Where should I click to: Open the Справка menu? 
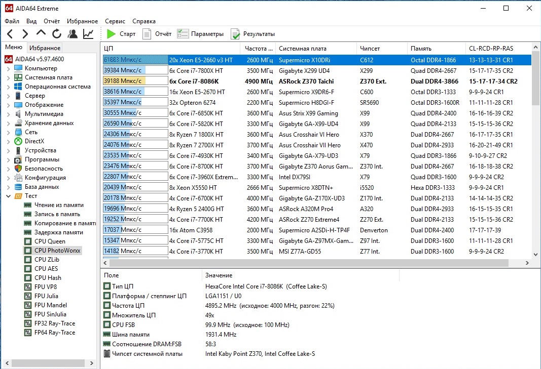pyautogui.click(x=144, y=21)
